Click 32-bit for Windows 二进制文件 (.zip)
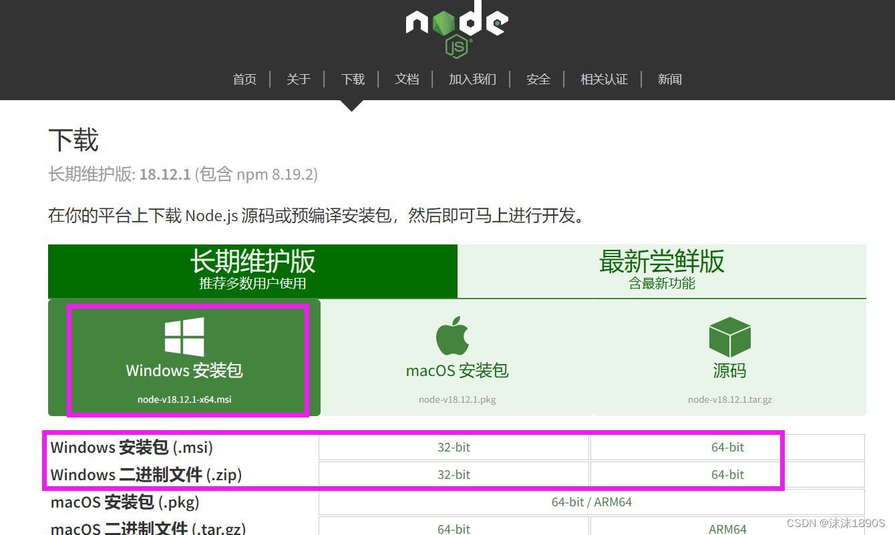Viewport: 895px width, 535px height. tap(454, 475)
